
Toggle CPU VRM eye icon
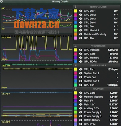(81, 124)
